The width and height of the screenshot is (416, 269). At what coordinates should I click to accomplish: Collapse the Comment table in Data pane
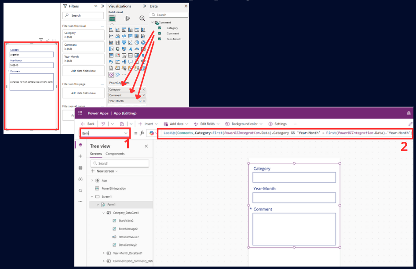click(152, 22)
